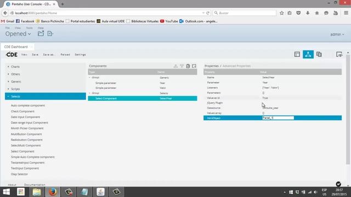
Task: Open the Layout panel icon
Action: click(x=297, y=54)
